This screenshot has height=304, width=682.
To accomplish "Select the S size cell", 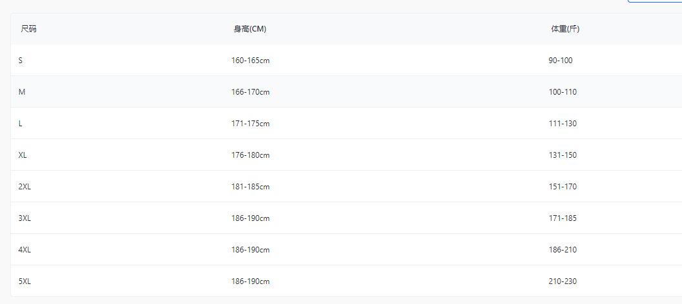I will [21, 61].
